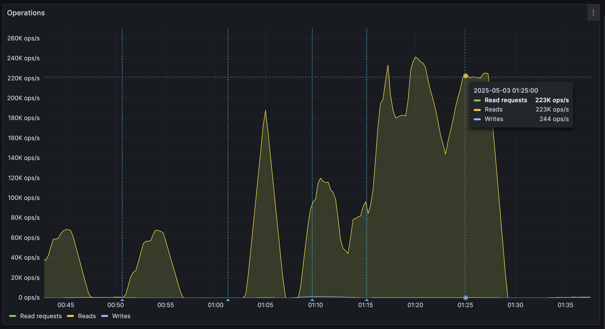Click the blue Writes data point at 01:25
Screen dimensions: 605x329
[465, 298]
